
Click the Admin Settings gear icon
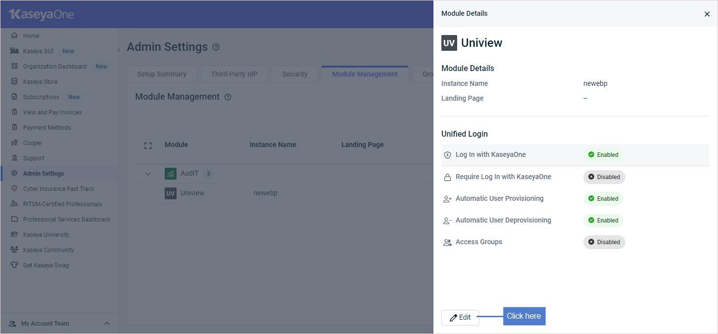click(x=14, y=173)
